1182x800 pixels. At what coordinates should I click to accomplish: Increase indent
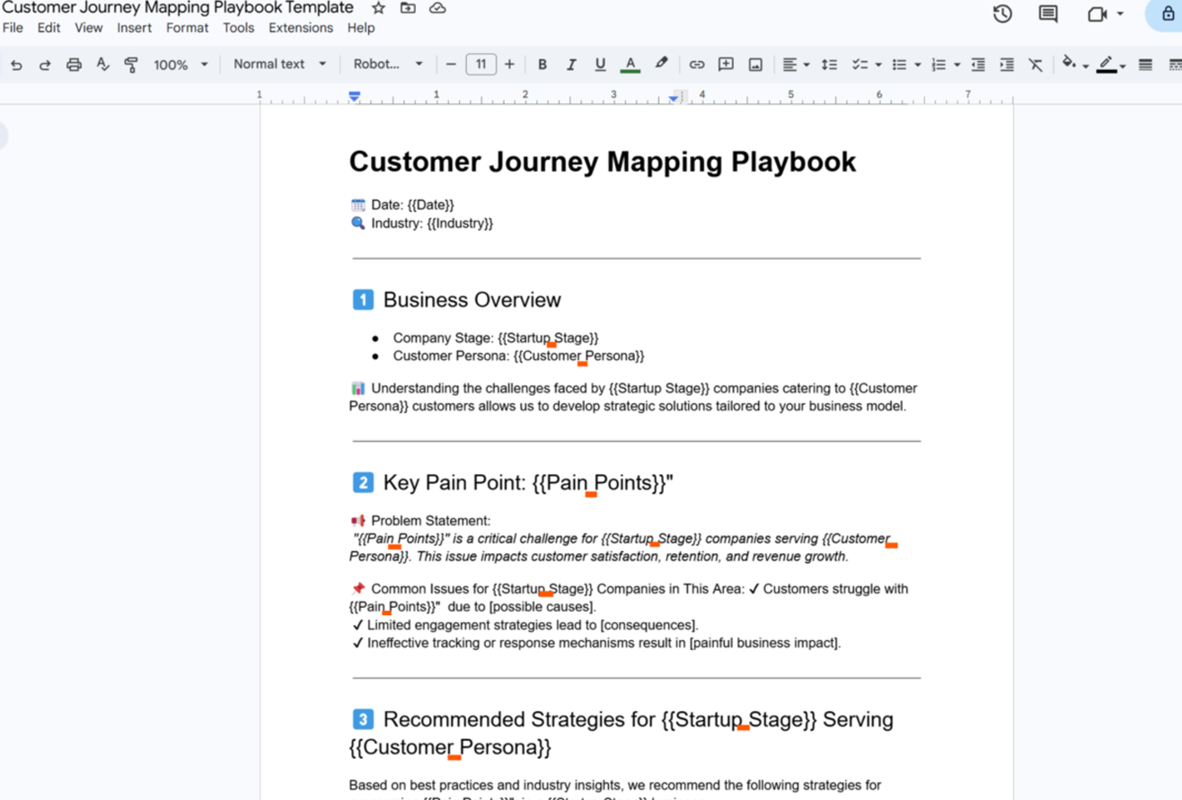(1007, 65)
